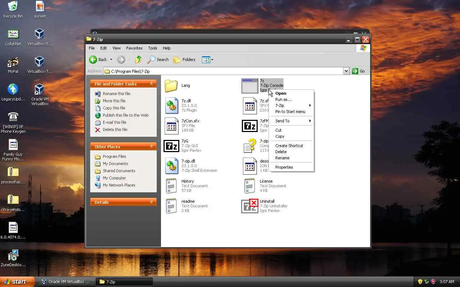Image resolution: width=460 pixels, height=287 pixels.
Task: Click the Search toolbar button
Action: point(158,60)
